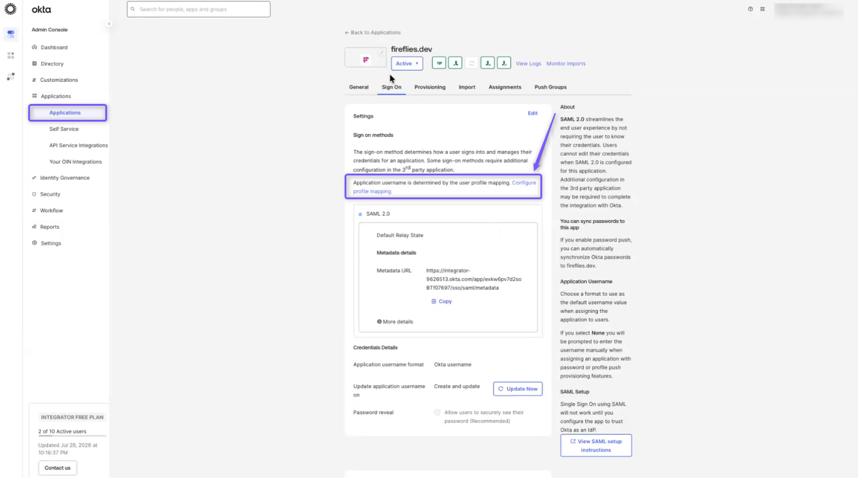Click the green person icon next to the handshake
Viewport: 858px width, 478px height.
[455, 63]
